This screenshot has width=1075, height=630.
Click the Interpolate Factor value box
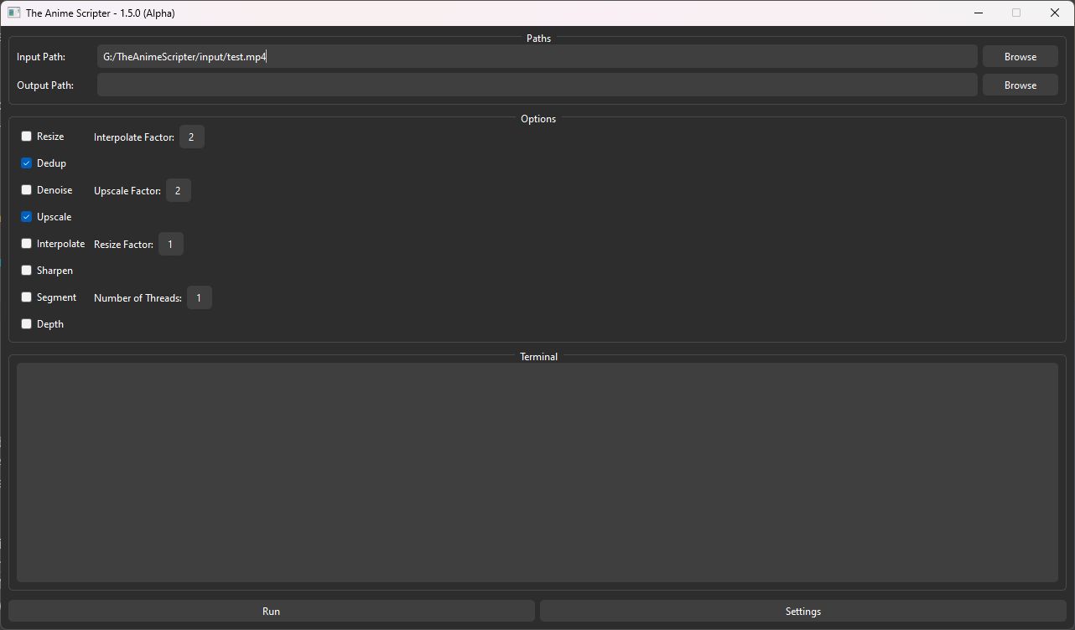[191, 136]
